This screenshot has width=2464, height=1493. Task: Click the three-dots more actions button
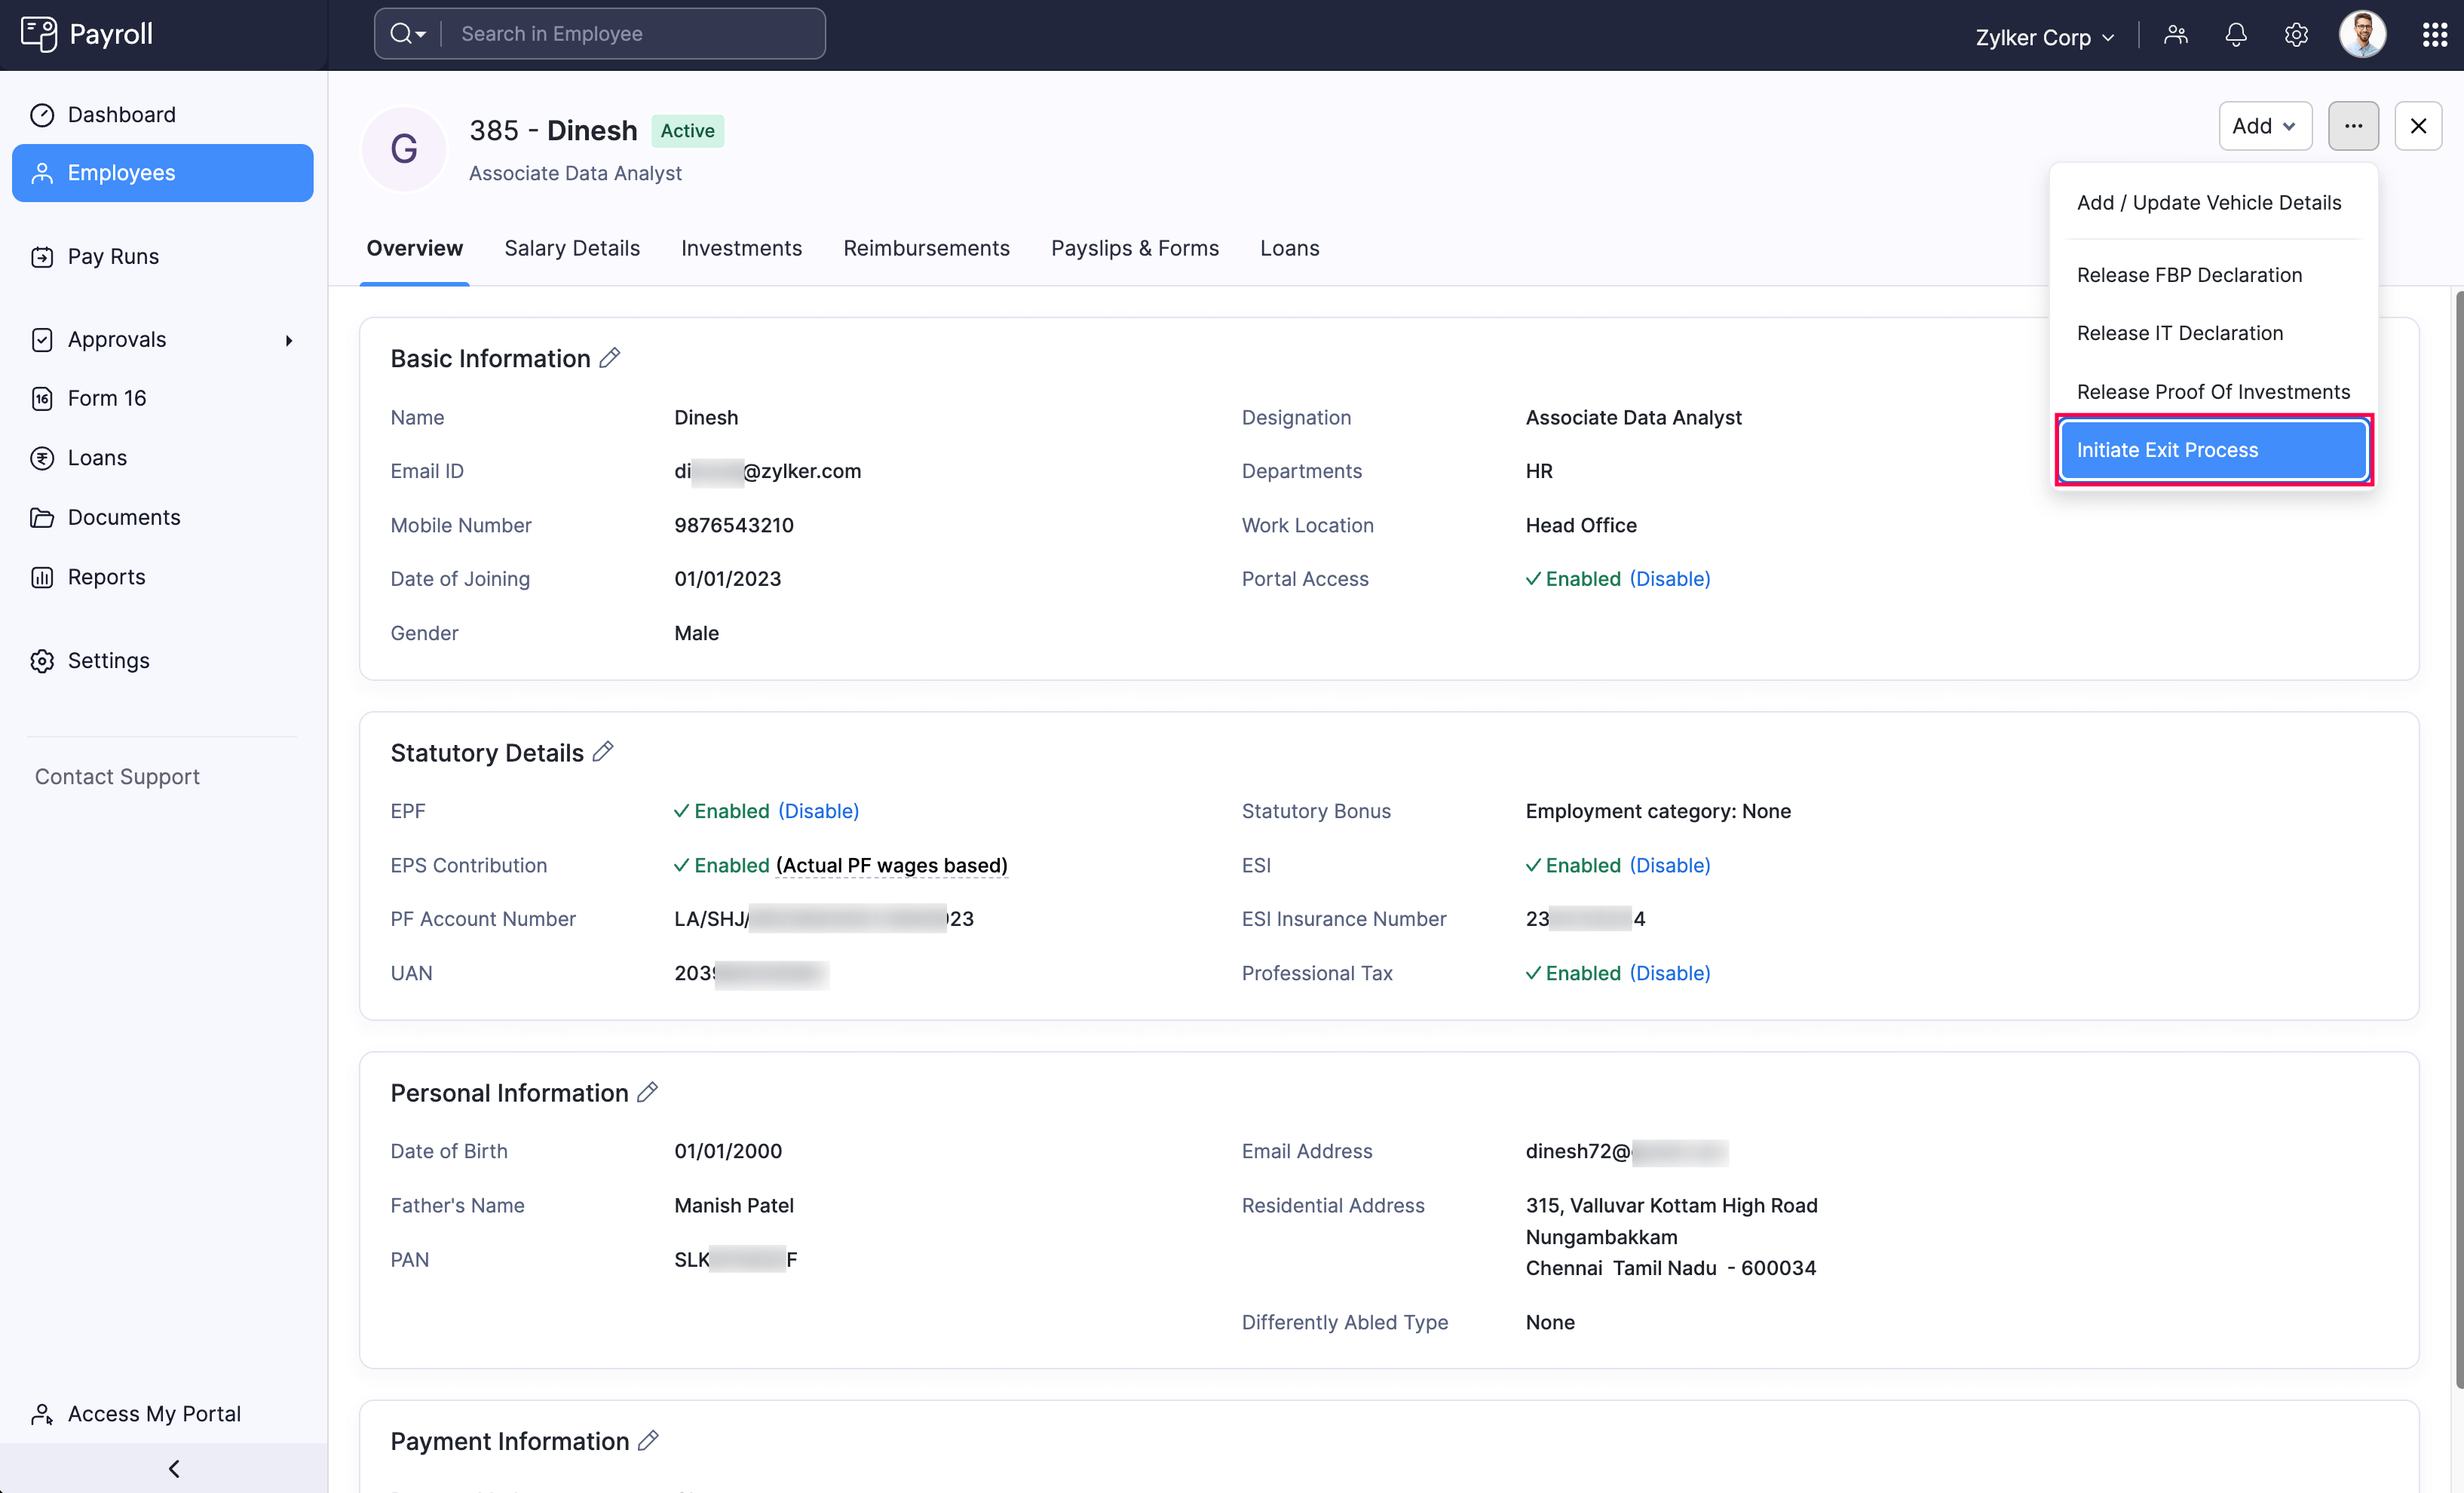[2353, 126]
